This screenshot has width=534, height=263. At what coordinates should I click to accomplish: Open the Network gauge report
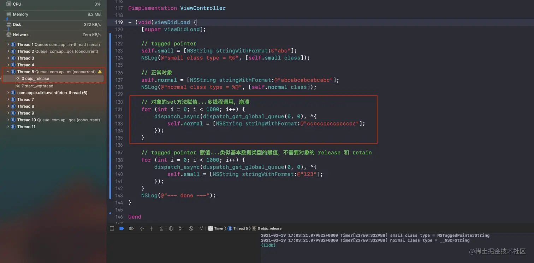pyautogui.click(x=53, y=35)
